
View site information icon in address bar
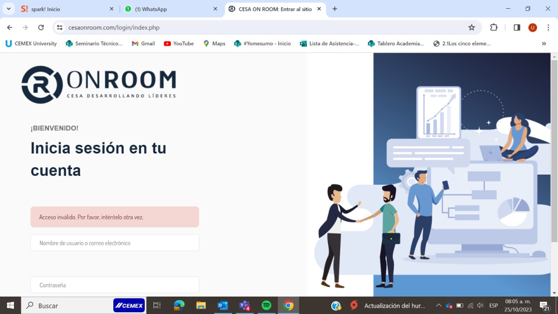[x=60, y=27]
